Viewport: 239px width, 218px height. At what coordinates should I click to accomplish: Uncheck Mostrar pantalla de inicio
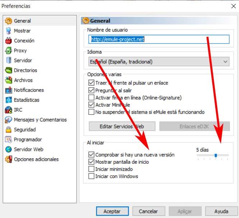pos(91,162)
